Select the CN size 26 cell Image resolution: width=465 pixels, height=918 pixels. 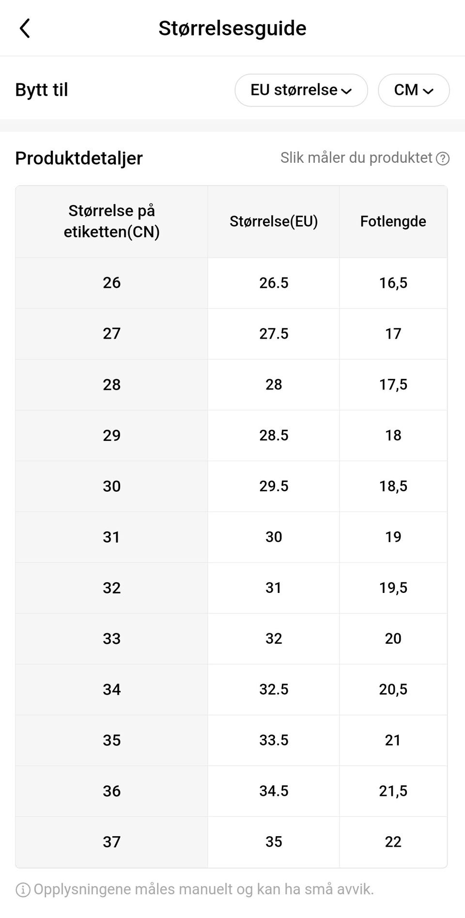coord(111,283)
